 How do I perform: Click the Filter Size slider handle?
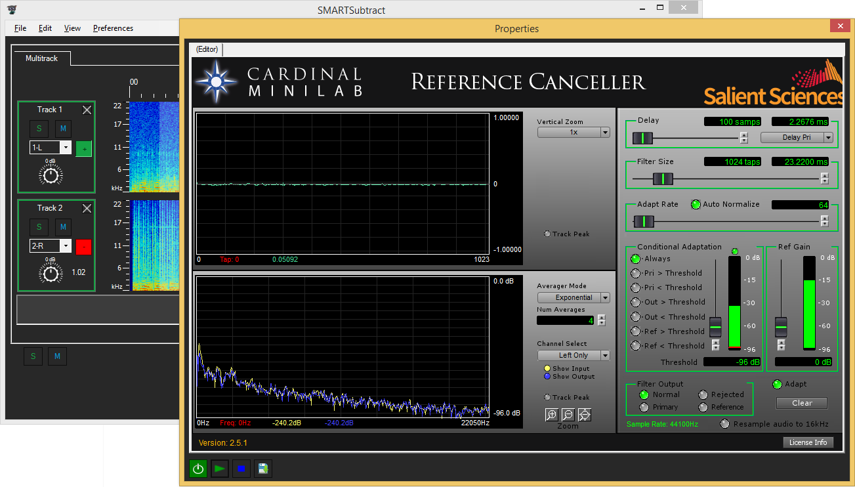pyautogui.click(x=663, y=179)
